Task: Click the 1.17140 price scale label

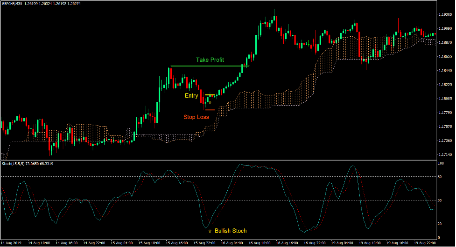Action: [445, 154]
